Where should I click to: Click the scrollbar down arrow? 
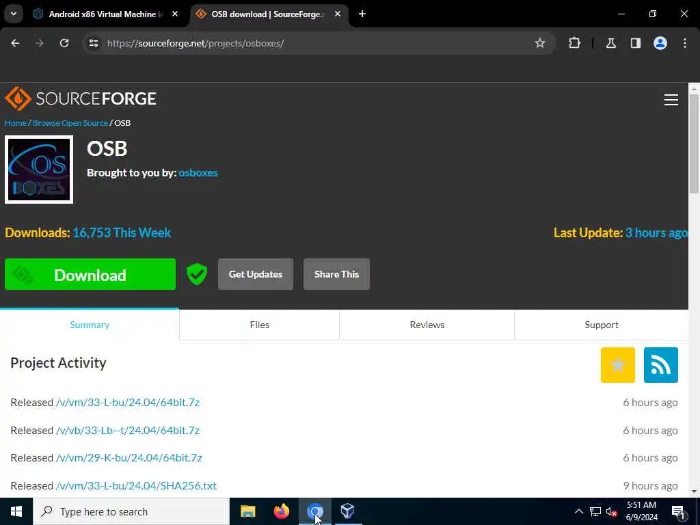pyautogui.click(x=694, y=492)
